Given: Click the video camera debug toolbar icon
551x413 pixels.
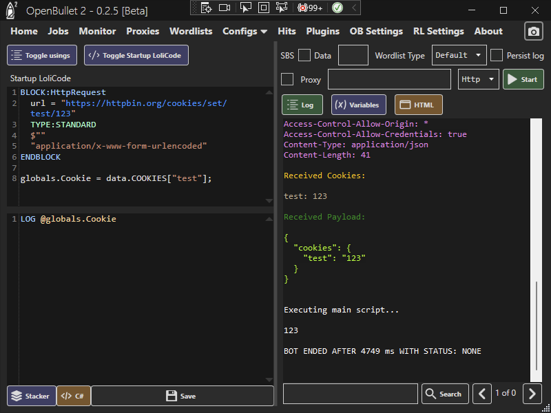Looking at the screenshot, I should (x=225, y=8).
